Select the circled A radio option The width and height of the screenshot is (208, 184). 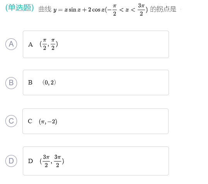pos(11,44)
